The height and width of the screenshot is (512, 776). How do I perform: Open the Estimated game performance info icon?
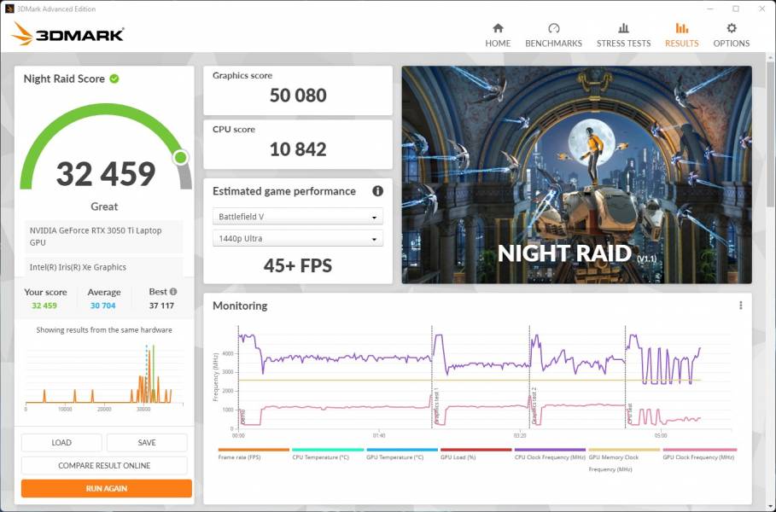pyautogui.click(x=377, y=191)
